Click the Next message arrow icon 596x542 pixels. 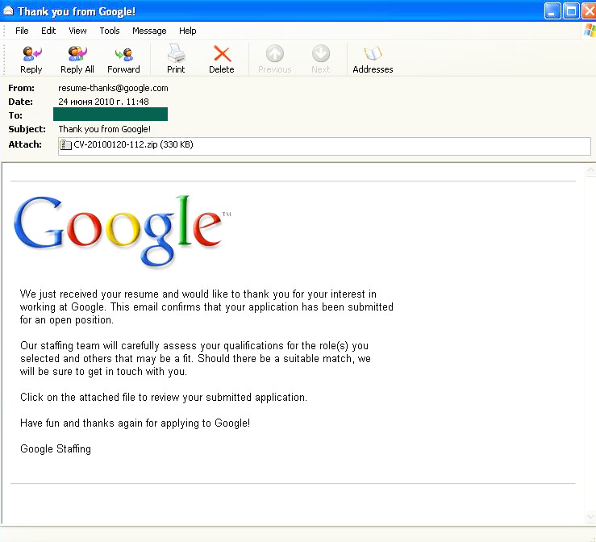(321, 53)
